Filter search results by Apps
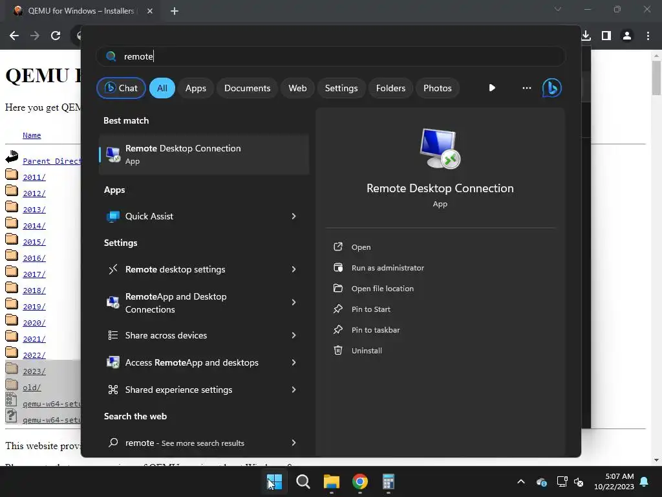 coord(195,88)
